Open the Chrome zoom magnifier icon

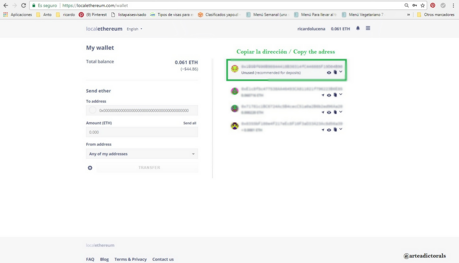click(406, 5)
